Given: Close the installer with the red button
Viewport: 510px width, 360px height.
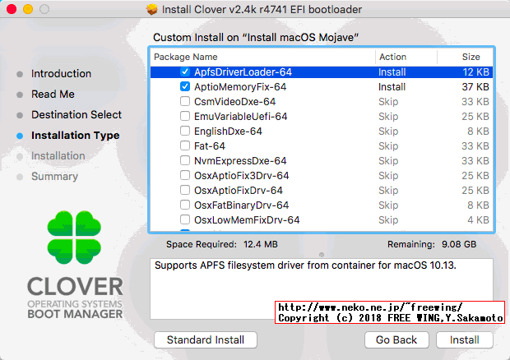Looking at the screenshot, I should [12, 9].
